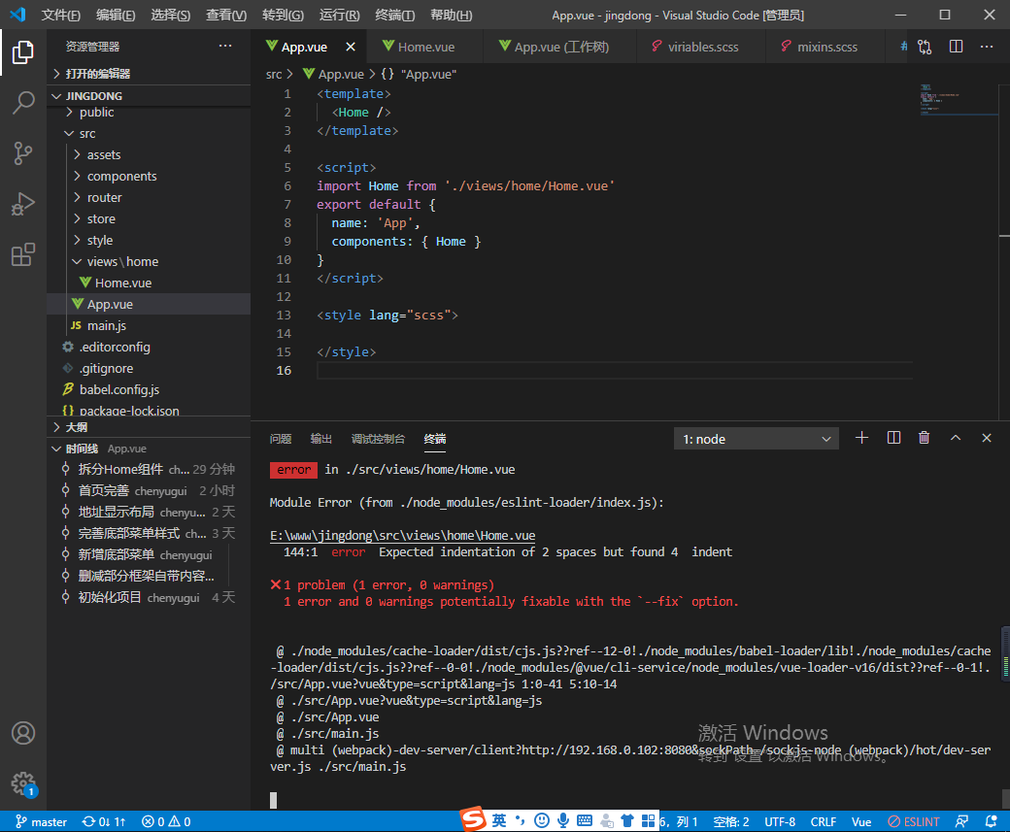Open Home.vue in the file tree
Screen dimensions: 1010x832
(149, 283)
